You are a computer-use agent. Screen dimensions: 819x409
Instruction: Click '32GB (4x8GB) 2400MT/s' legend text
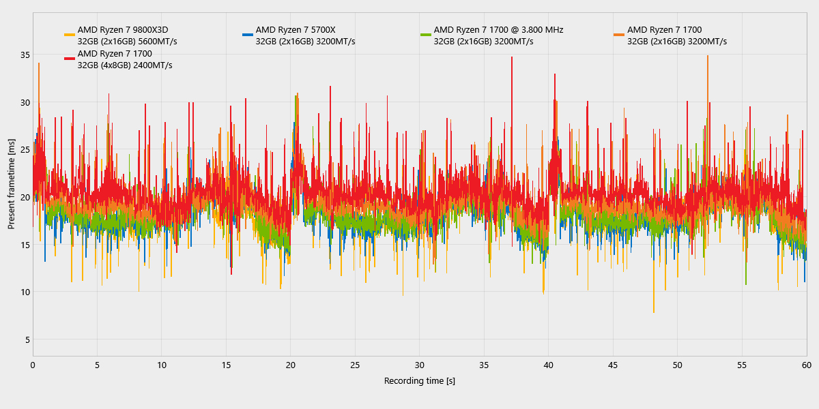[124, 65]
